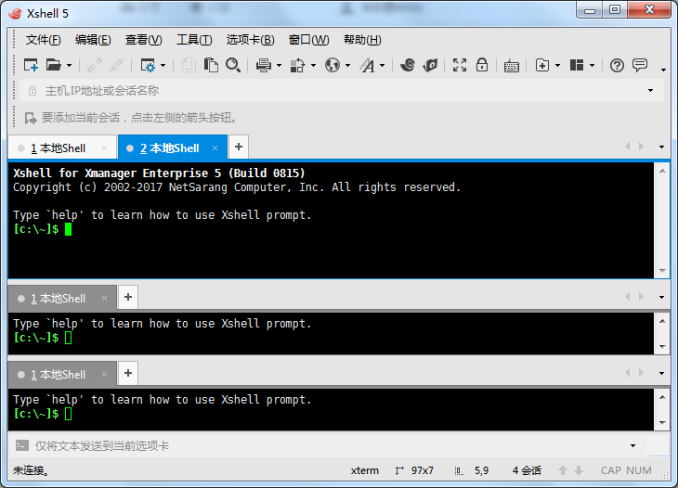Viewport: 678px width, 488px height.
Task: Open the virtual keyboard icon
Action: (512, 66)
